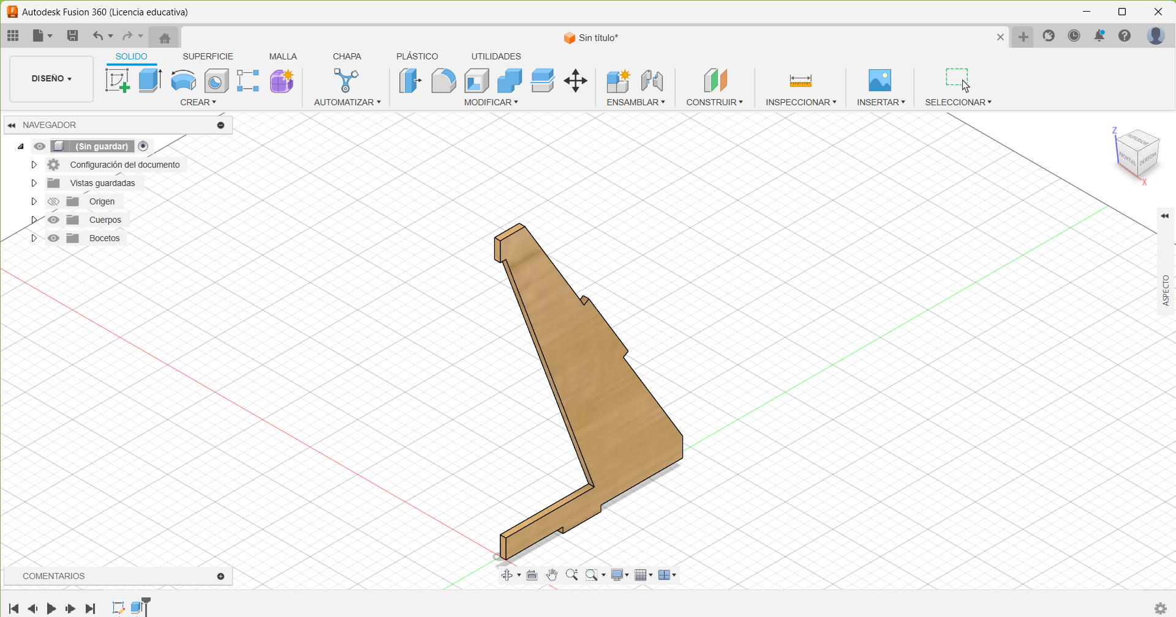Click the window selection icon
The width and height of the screenshot is (1176, 617).
pyautogui.click(x=957, y=79)
